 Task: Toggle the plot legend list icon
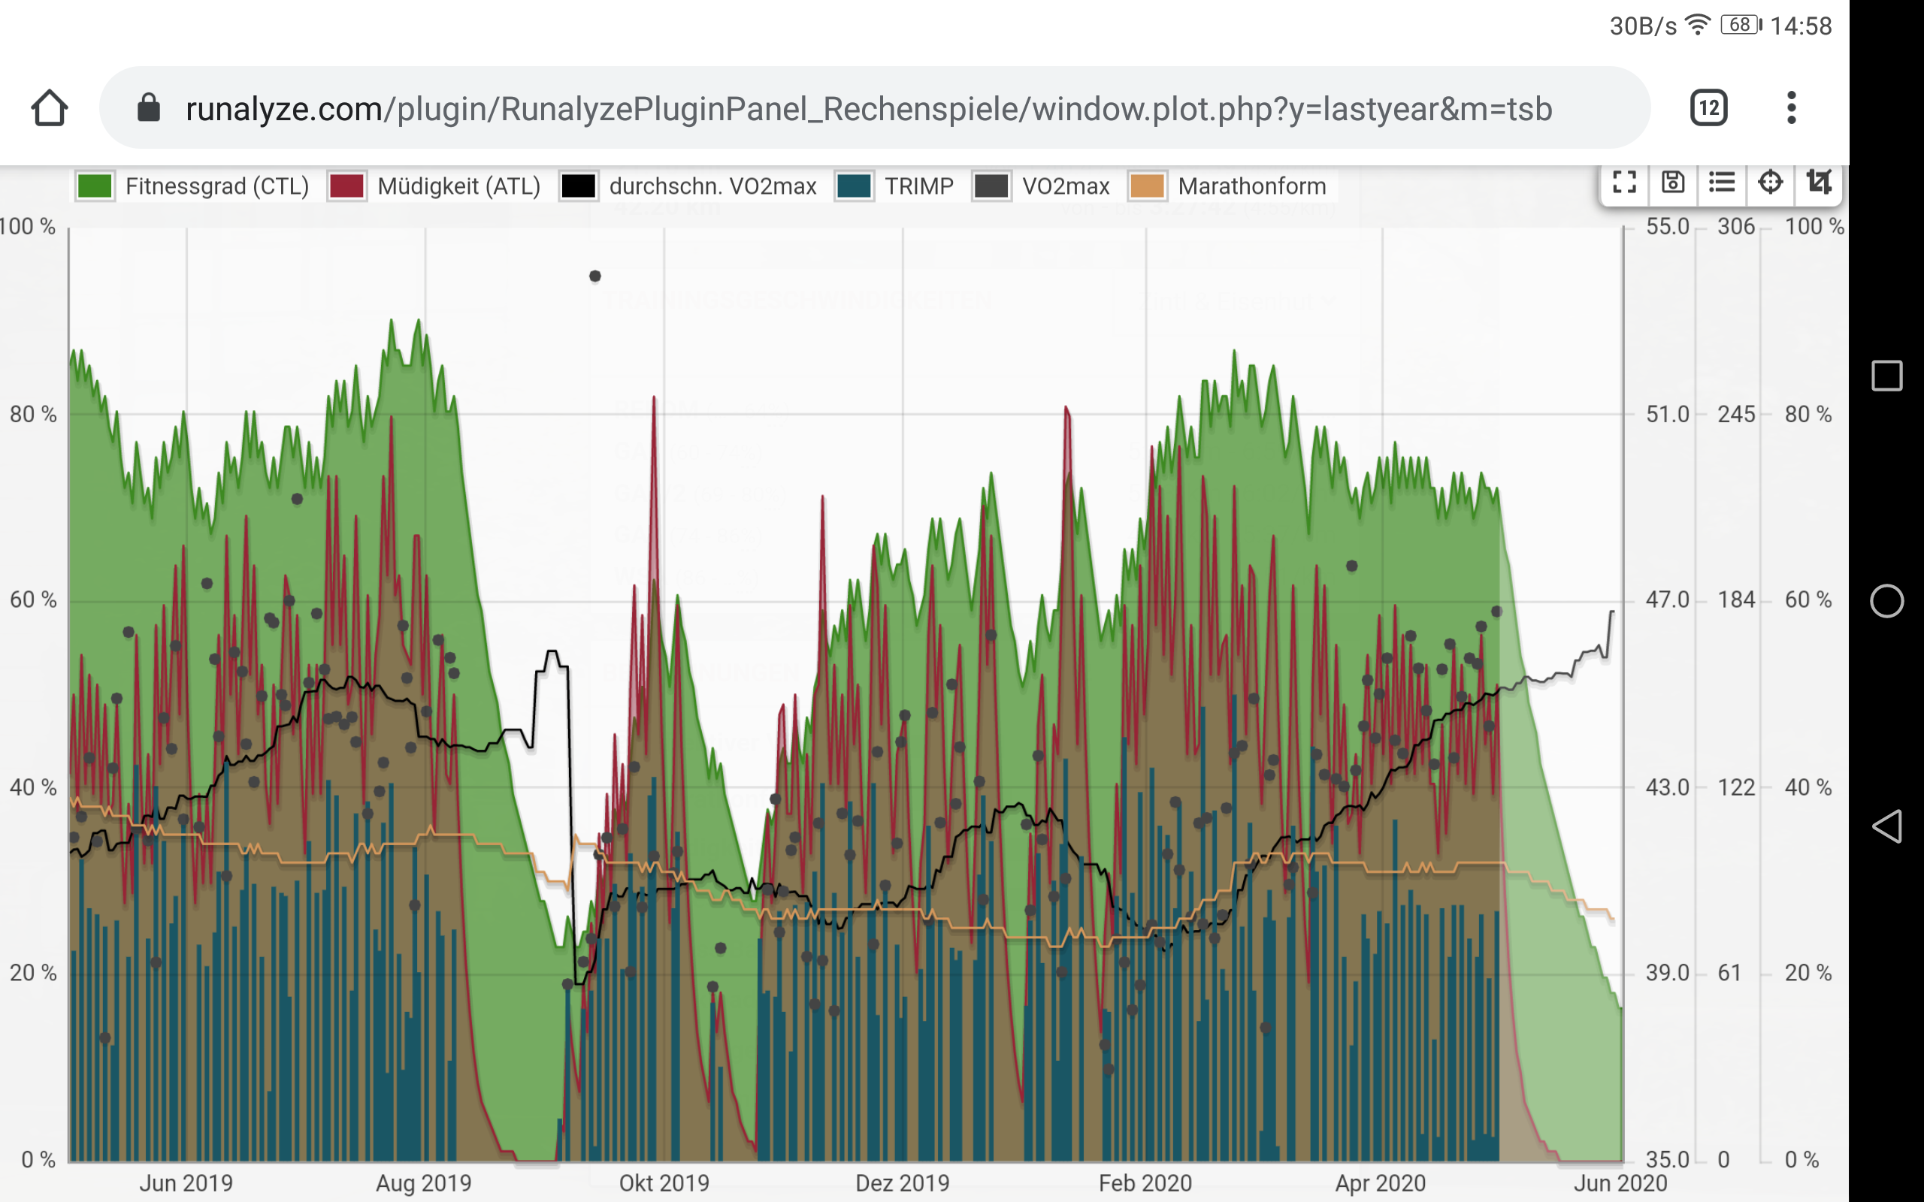(x=1721, y=183)
